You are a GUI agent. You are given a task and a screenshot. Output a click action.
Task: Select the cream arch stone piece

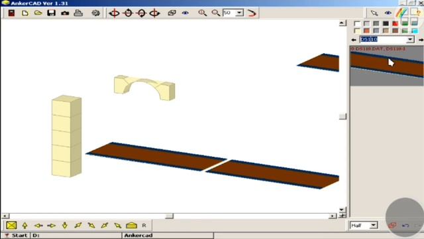click(x=144, y=88)
